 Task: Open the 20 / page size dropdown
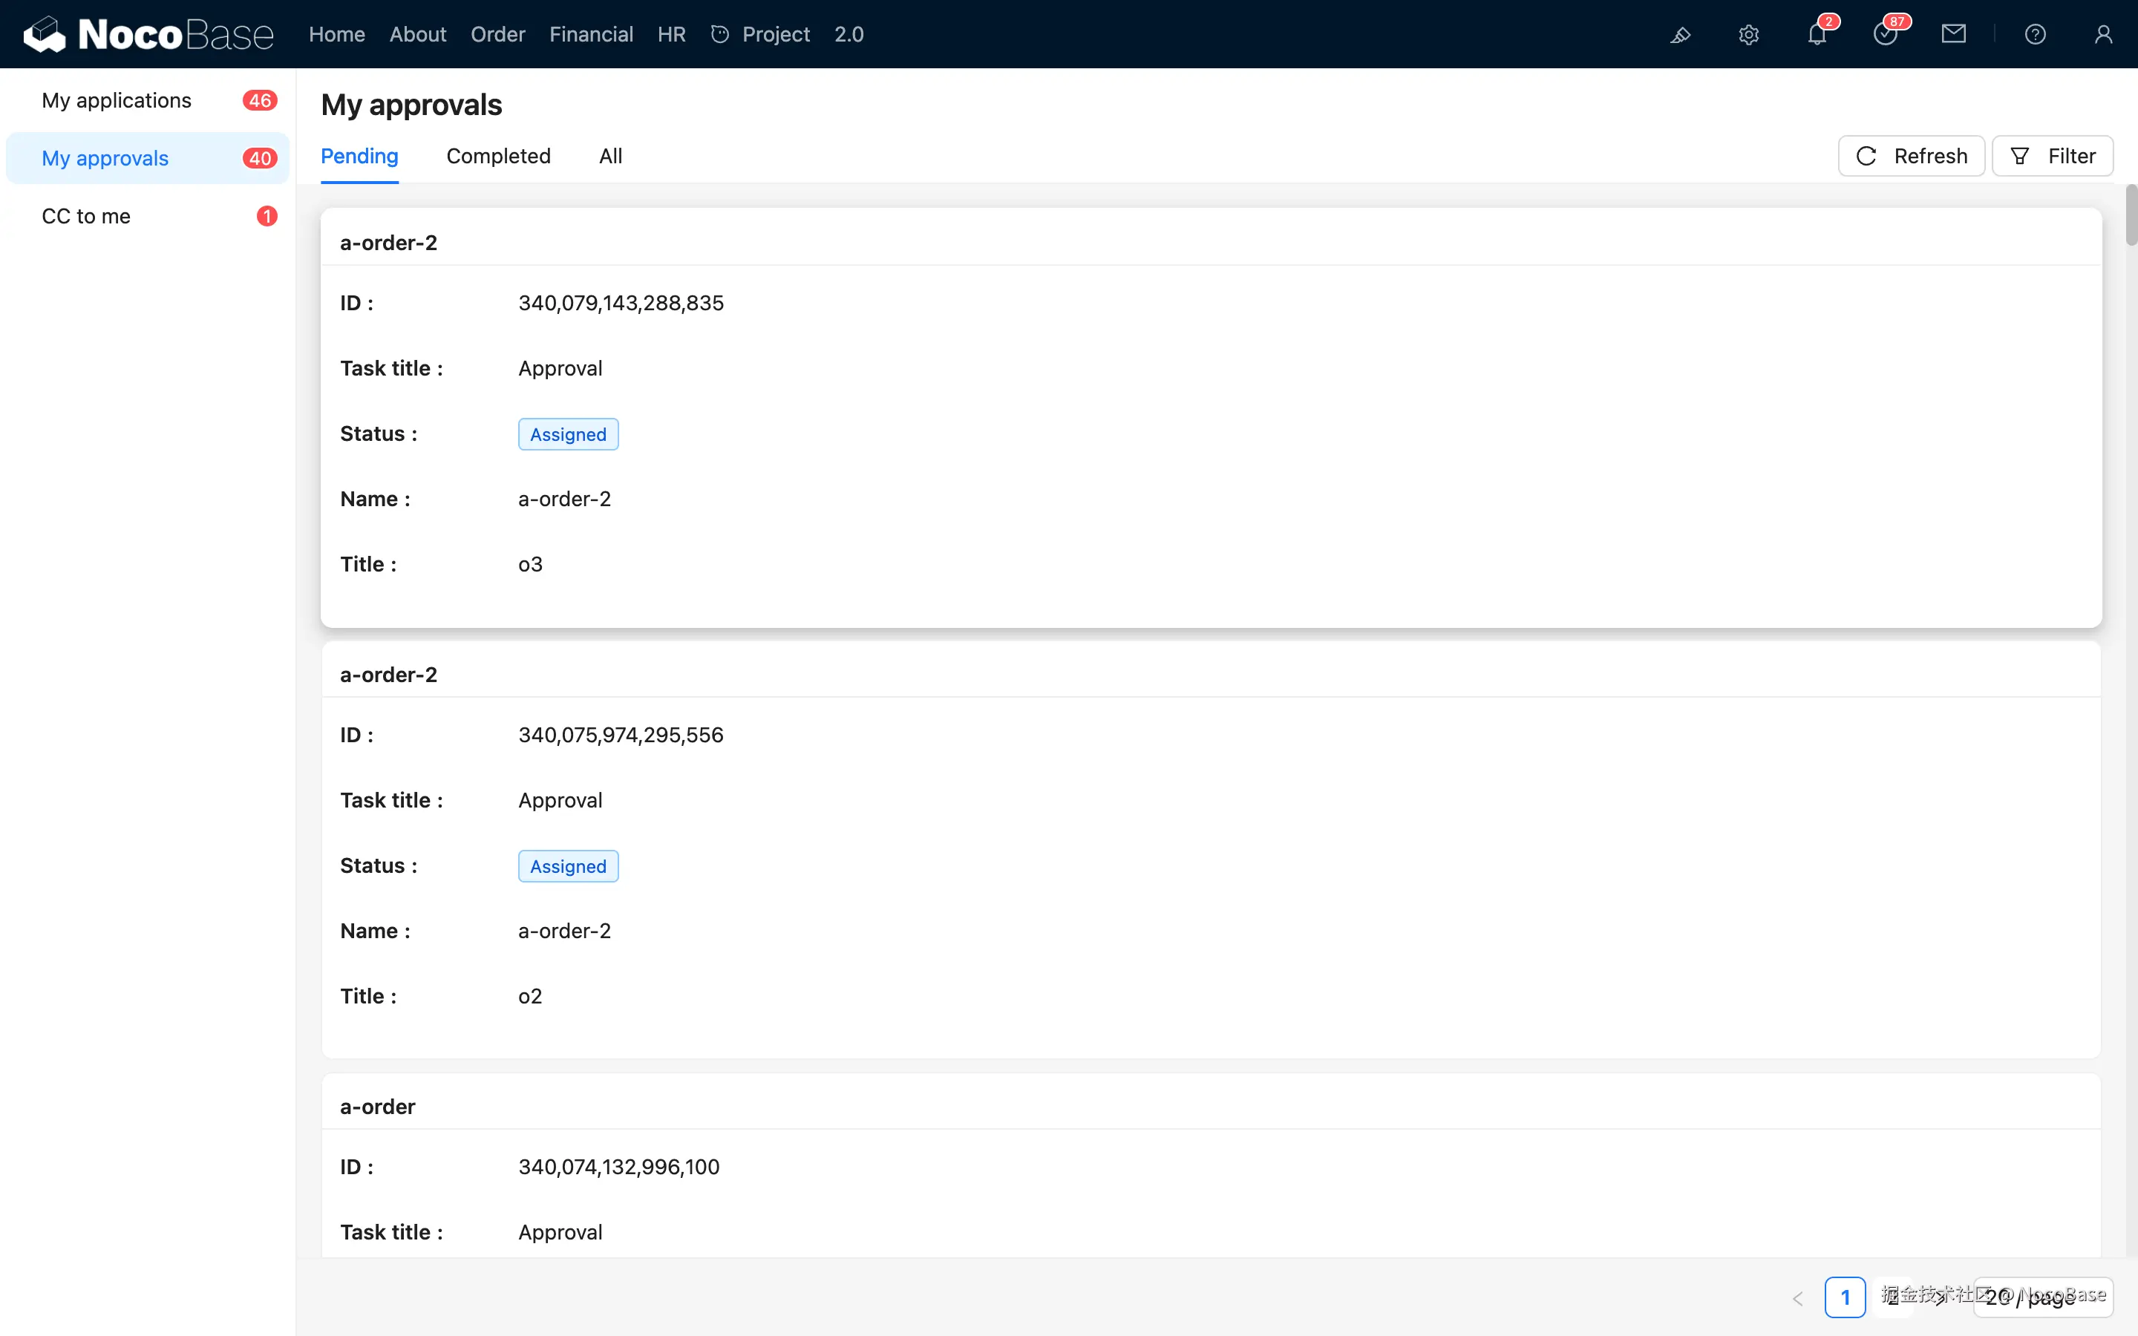coord(2042,1298)
